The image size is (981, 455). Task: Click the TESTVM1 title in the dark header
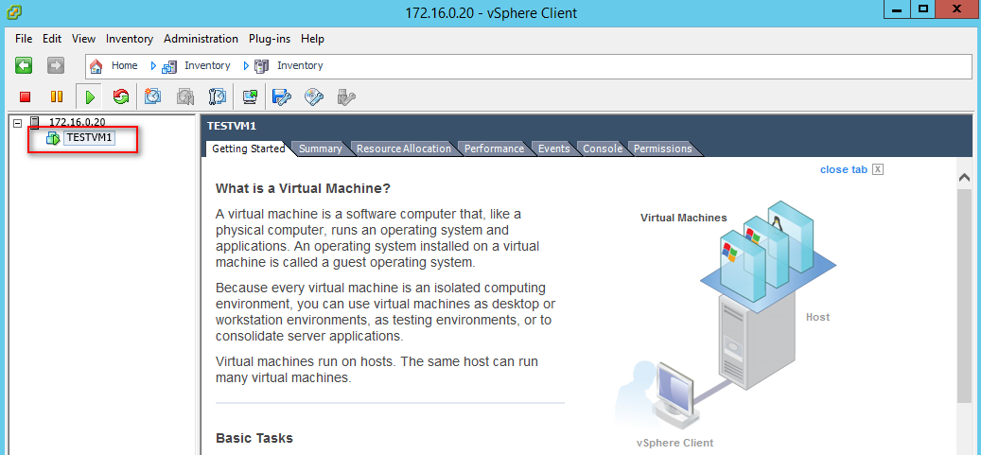(232, 126)
